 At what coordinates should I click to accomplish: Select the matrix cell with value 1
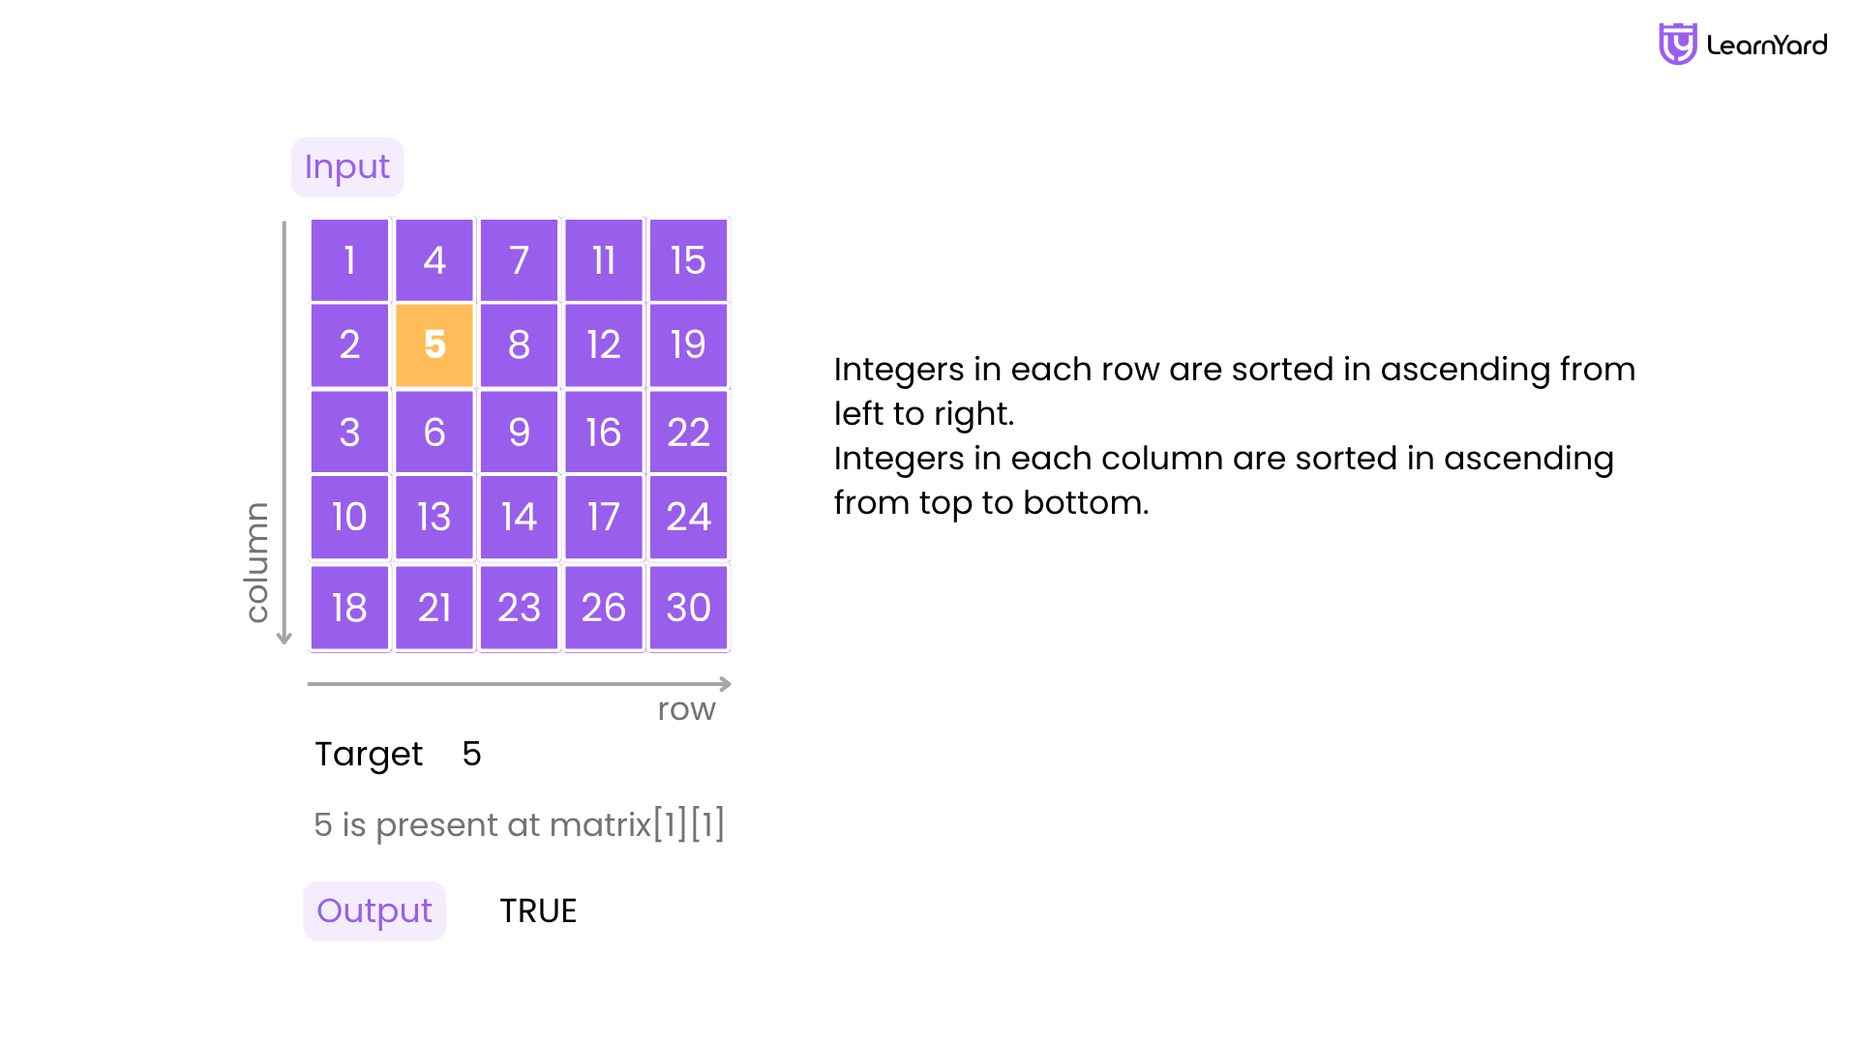(349, 260)
